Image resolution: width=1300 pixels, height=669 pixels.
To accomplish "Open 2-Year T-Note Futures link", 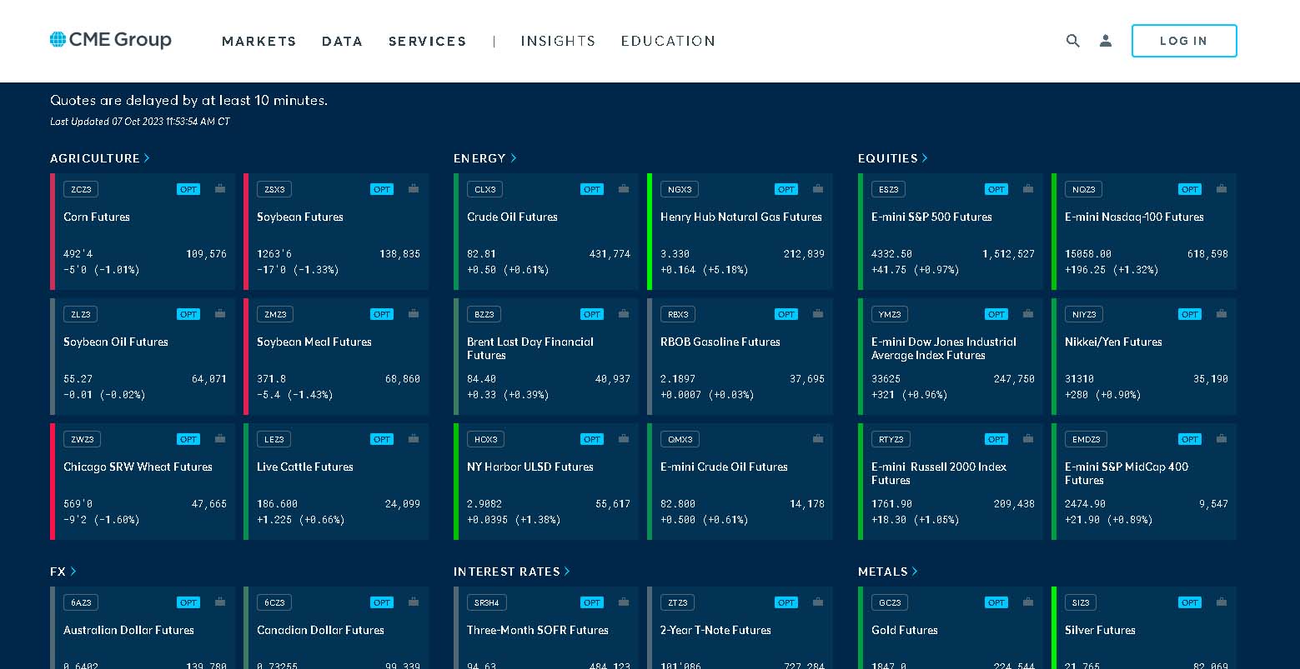I will pyautogui.click(x=715, y=630).
